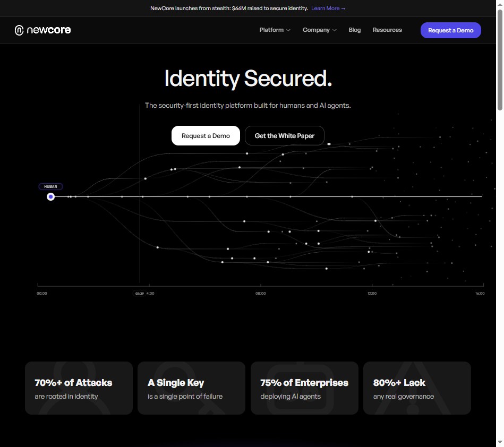Click the white Request a Demo hero button
Viewport: 504px width, 447px height.
[x=206, y=135]
